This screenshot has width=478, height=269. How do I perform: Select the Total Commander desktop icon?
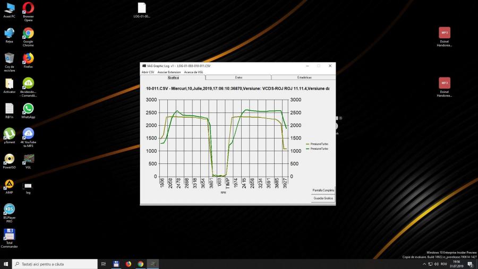click(9, 235)
